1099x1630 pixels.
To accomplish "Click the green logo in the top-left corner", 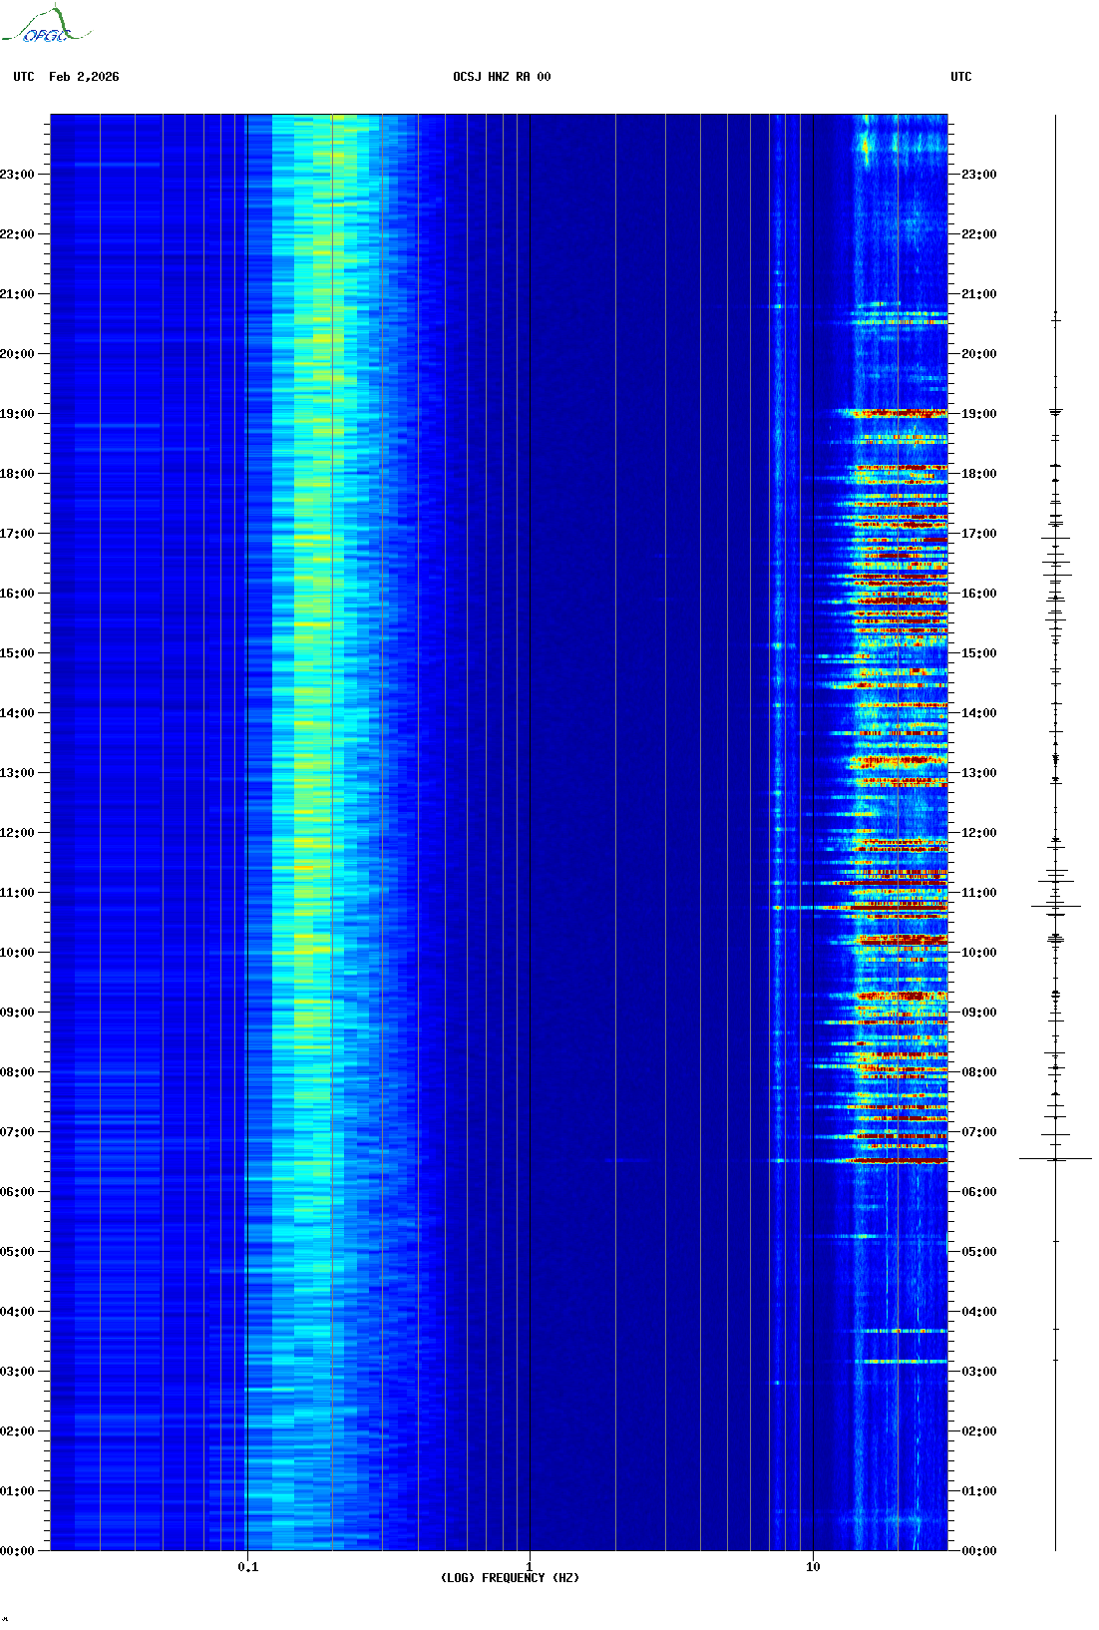I will [46, 26].
